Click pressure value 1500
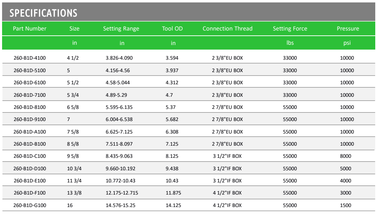The width and height of the screenshot is (377, 215). (345, 205)
